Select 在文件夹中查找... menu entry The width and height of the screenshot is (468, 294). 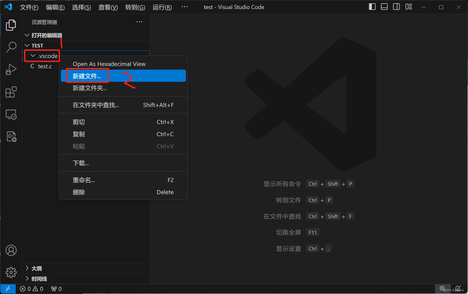coord(123,105)
